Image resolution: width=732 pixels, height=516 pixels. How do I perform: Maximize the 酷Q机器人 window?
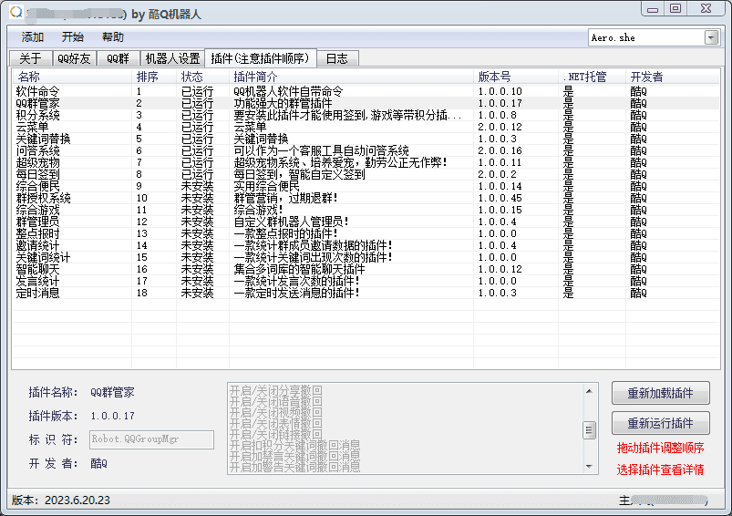(x=675, y=9)
